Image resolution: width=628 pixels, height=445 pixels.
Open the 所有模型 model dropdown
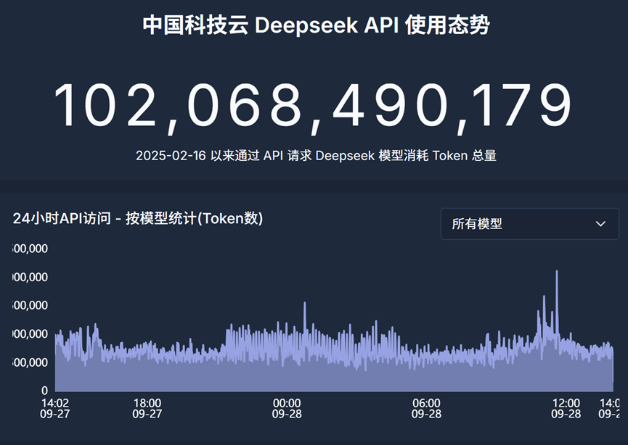(x=529, y=224)
